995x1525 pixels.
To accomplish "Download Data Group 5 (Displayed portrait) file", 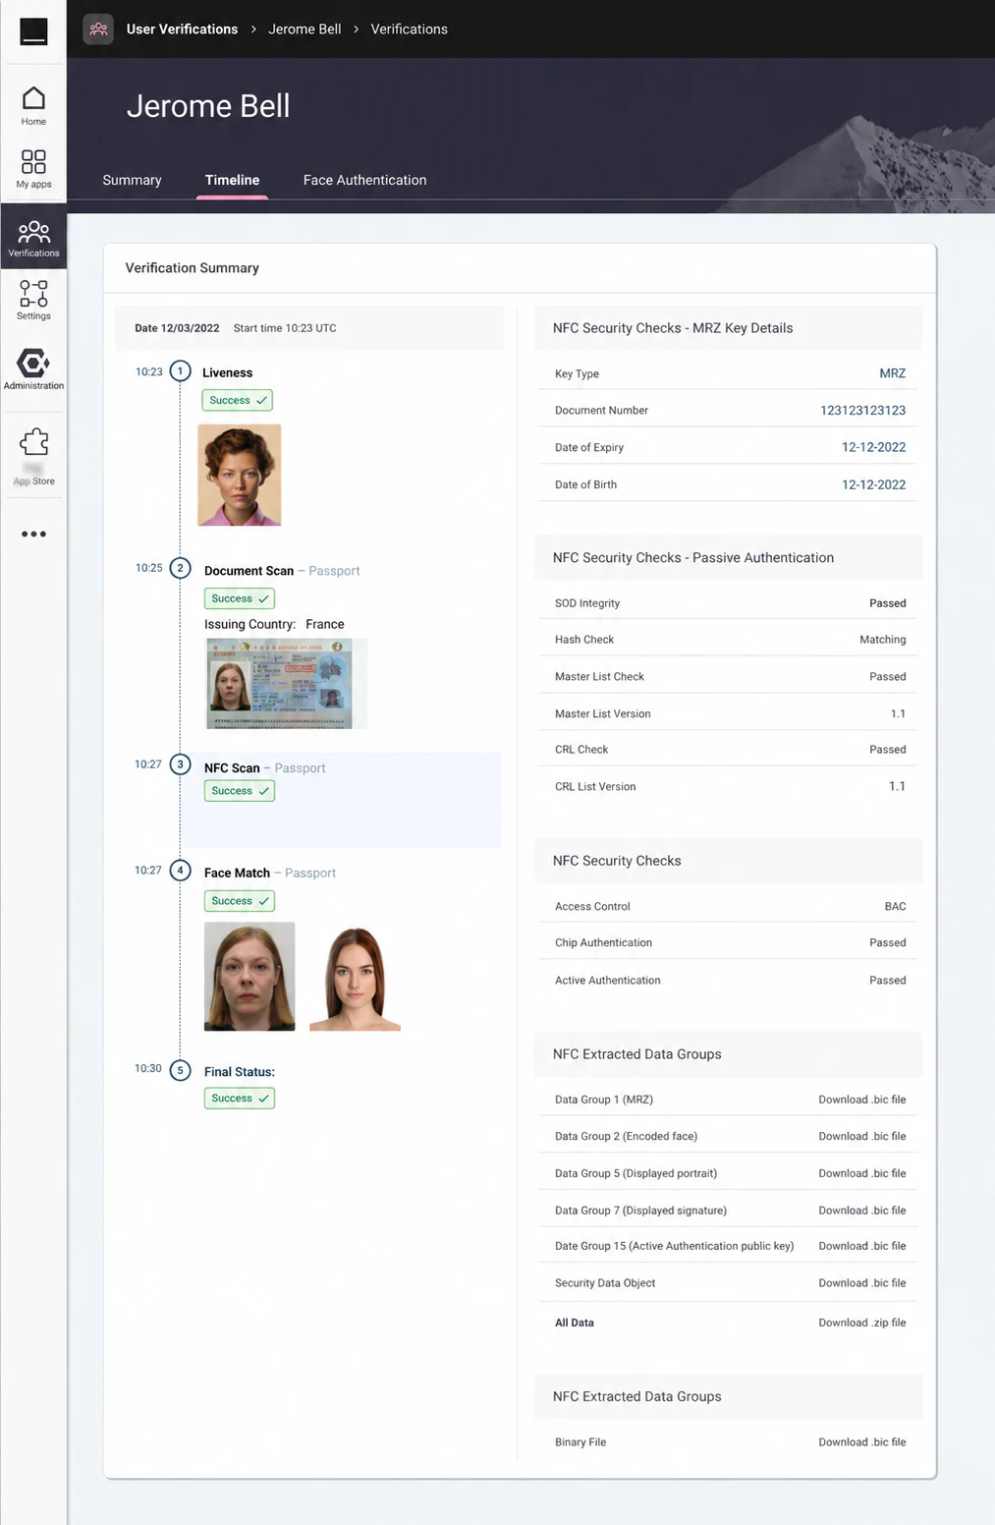I will [x=862, y=1173].
